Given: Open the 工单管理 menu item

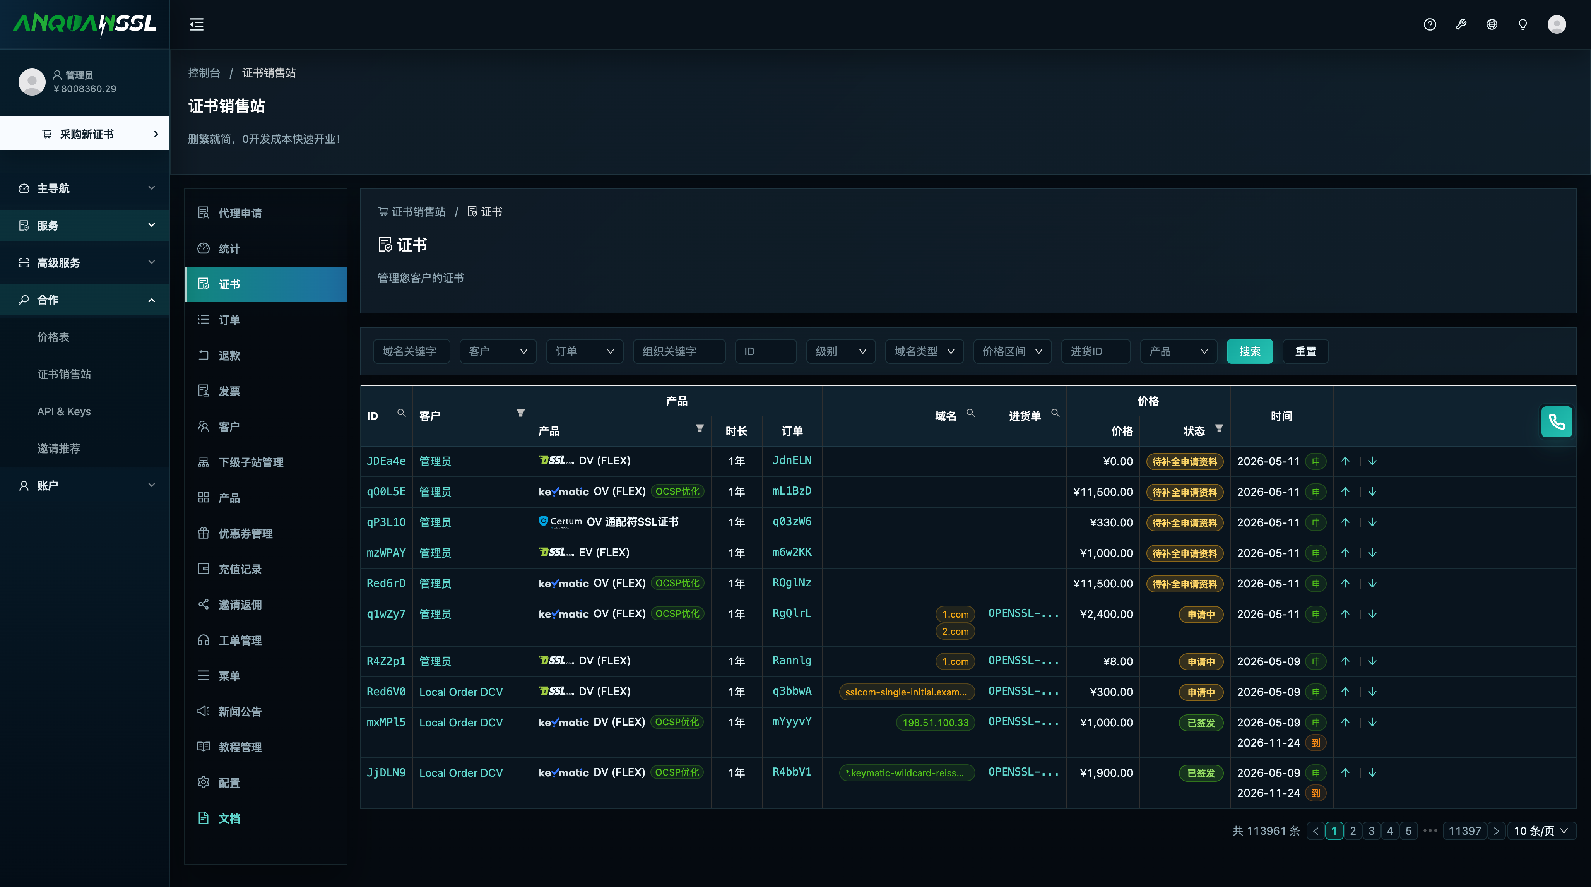Looking at the screenshot, I should [x=265, y=640].
